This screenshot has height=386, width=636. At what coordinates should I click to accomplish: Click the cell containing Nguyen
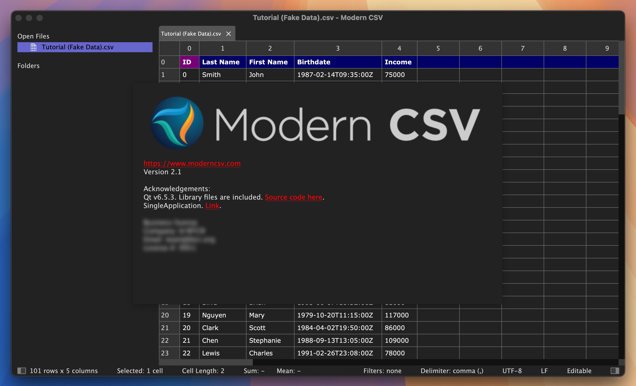tap(223, 315)
